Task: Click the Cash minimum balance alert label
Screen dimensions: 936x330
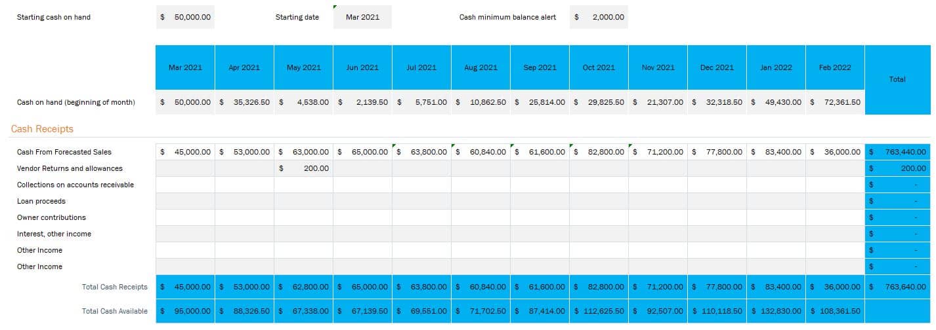Action: click(x=507, y=17)
